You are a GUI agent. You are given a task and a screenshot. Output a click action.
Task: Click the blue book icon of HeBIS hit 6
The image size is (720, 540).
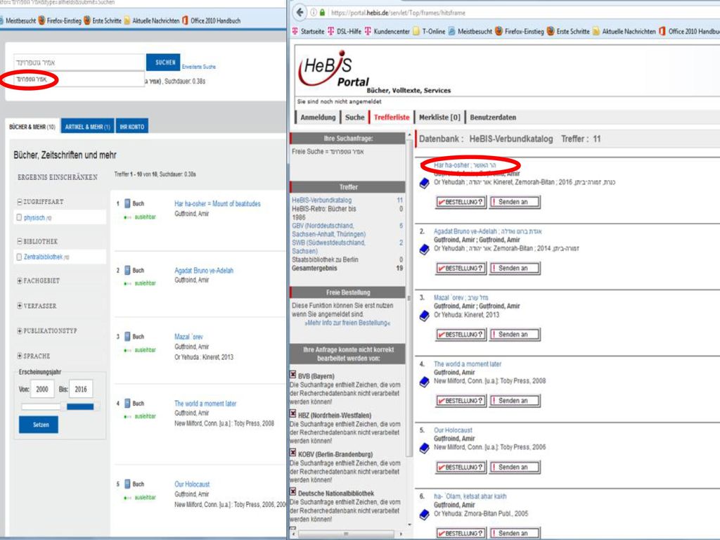(424, 514)
